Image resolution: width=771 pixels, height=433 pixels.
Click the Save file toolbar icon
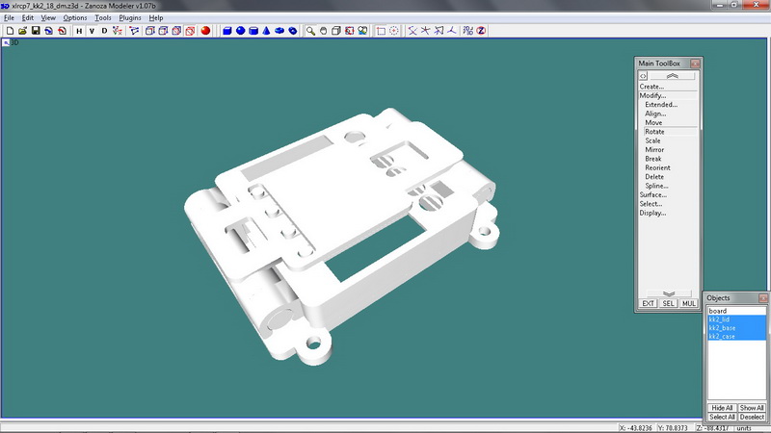pos(36,31)
